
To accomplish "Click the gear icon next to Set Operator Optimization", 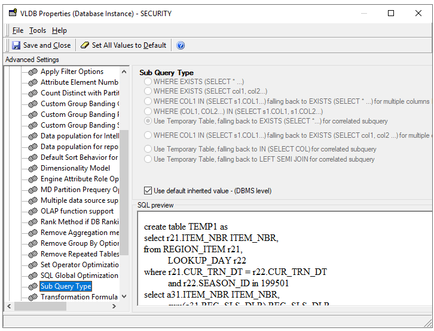I will (33, 265).
